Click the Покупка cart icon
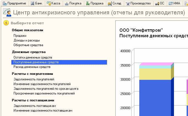 67,4
